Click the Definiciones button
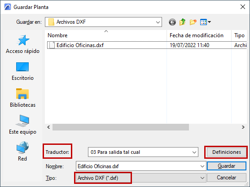Viewport: 250px width, 187px height. click(226, 152)
